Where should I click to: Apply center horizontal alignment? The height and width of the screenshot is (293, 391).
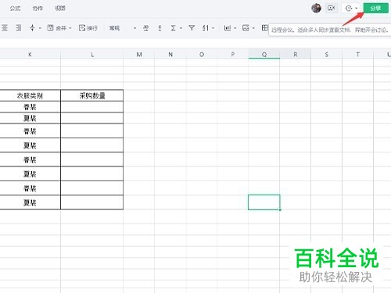tap(5, 27)
